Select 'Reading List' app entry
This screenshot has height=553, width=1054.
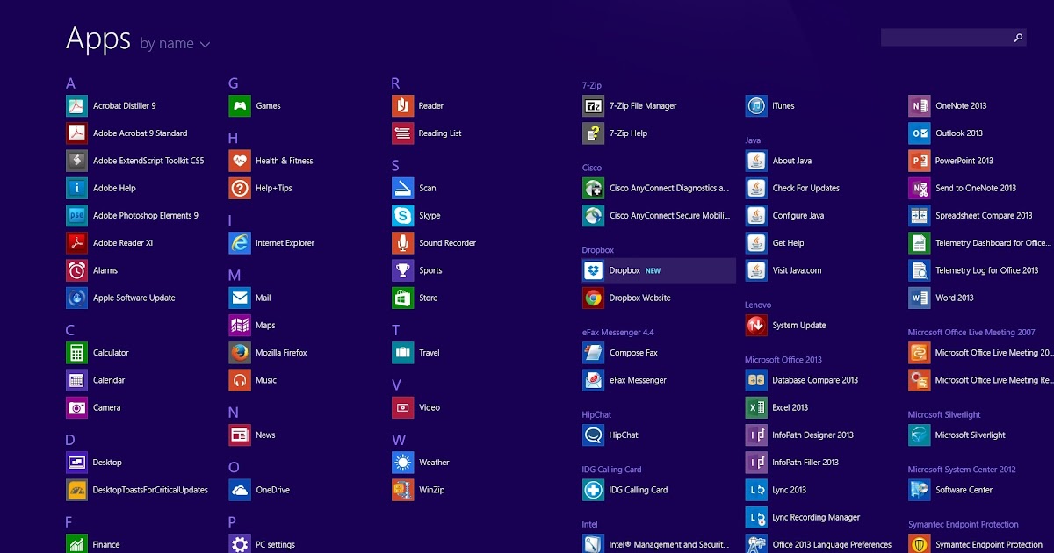pos(427,133)
